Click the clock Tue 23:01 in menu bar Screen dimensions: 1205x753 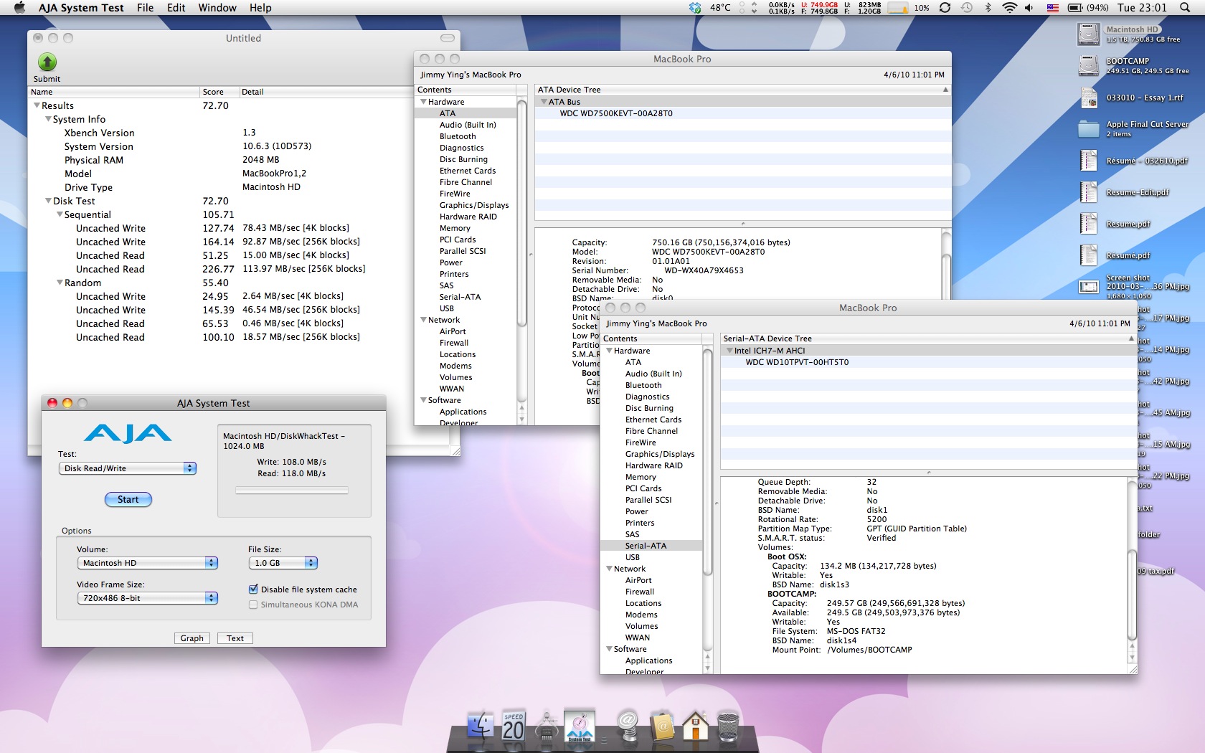1142,8
